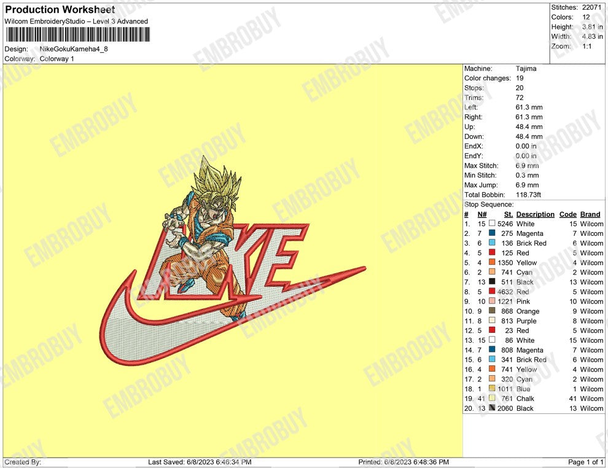Click the light blue swatch beside Brick Red 341
This screenshot has height=468, width=608.
[x=492, y=359]
